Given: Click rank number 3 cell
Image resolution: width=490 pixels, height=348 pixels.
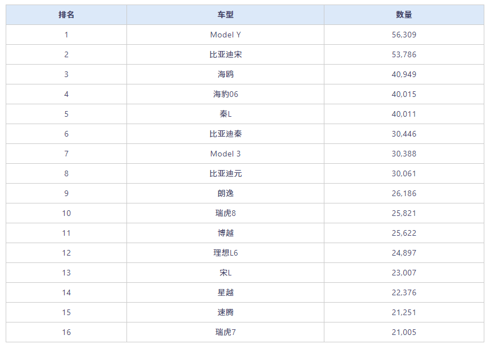Looking at the screenshot, I should click(66, 74).
